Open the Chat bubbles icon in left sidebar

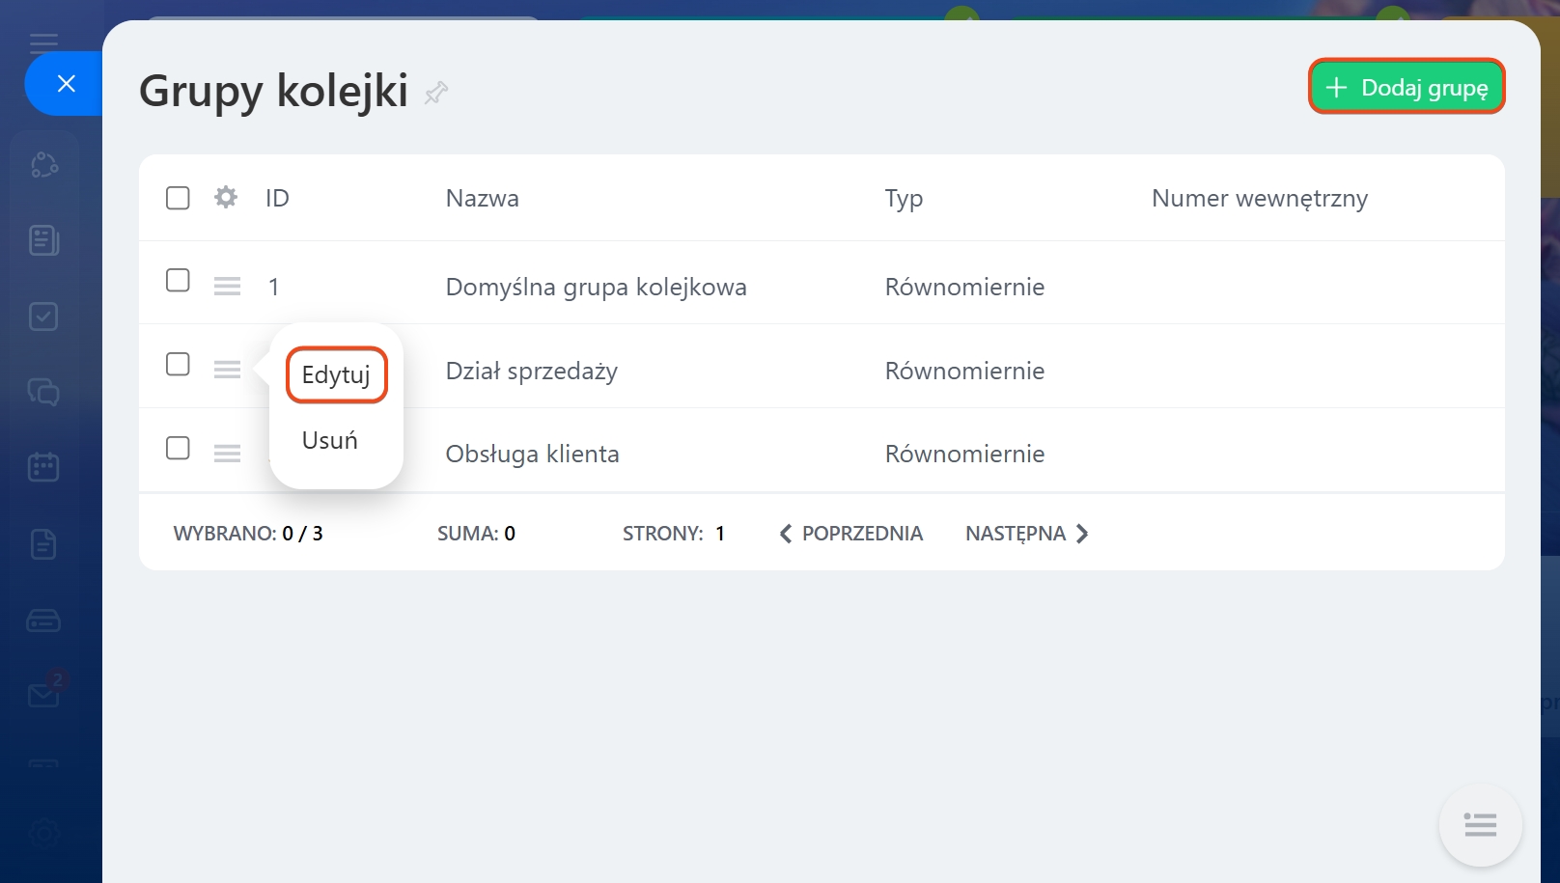coord(43,392)
